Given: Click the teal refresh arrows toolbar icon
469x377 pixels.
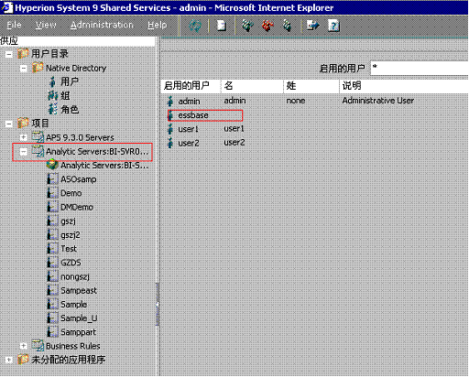Looking at the screenshot, I should [x=194, y=26].
